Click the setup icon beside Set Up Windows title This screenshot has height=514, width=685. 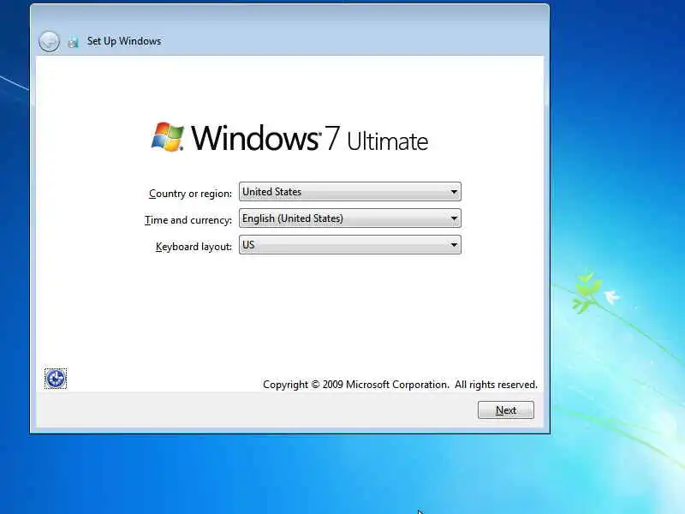[x=73, y=42]
